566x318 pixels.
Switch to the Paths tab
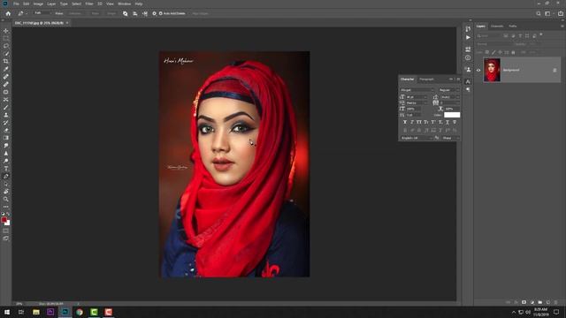point(513,26)
